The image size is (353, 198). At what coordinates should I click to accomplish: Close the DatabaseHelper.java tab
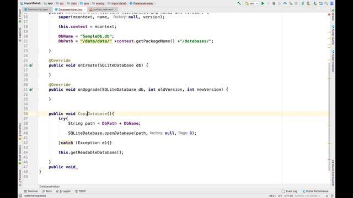pos(85,10)
